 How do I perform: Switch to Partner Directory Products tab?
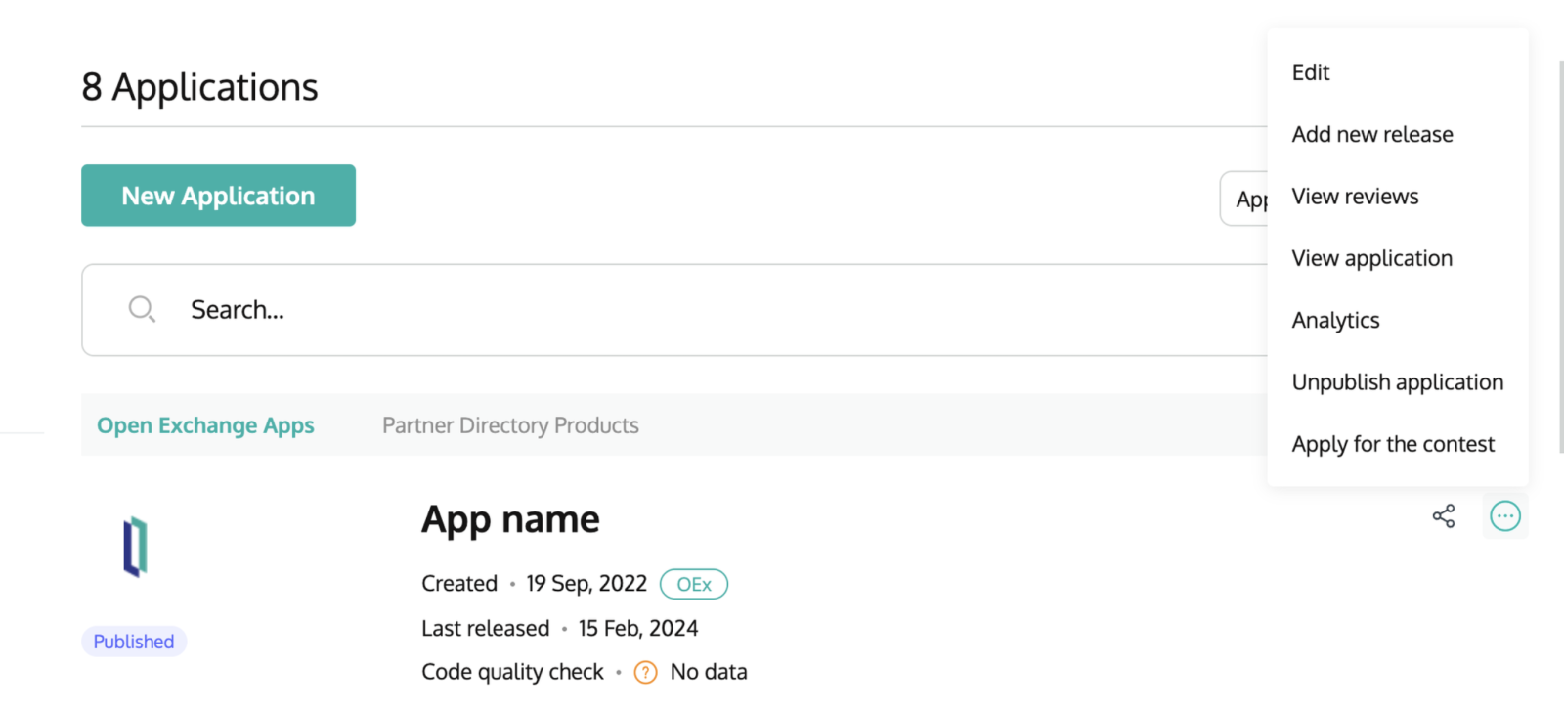point(510,425)
